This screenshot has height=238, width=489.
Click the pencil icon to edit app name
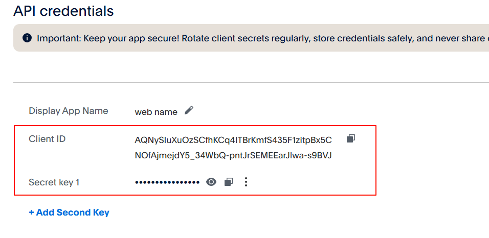coord(189,110)
